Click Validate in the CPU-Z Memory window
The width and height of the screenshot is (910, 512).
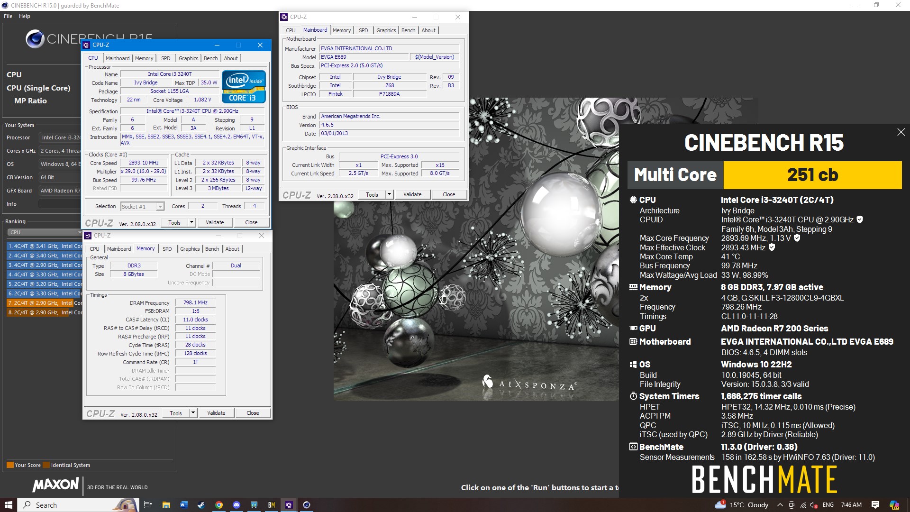coord(216,413)
